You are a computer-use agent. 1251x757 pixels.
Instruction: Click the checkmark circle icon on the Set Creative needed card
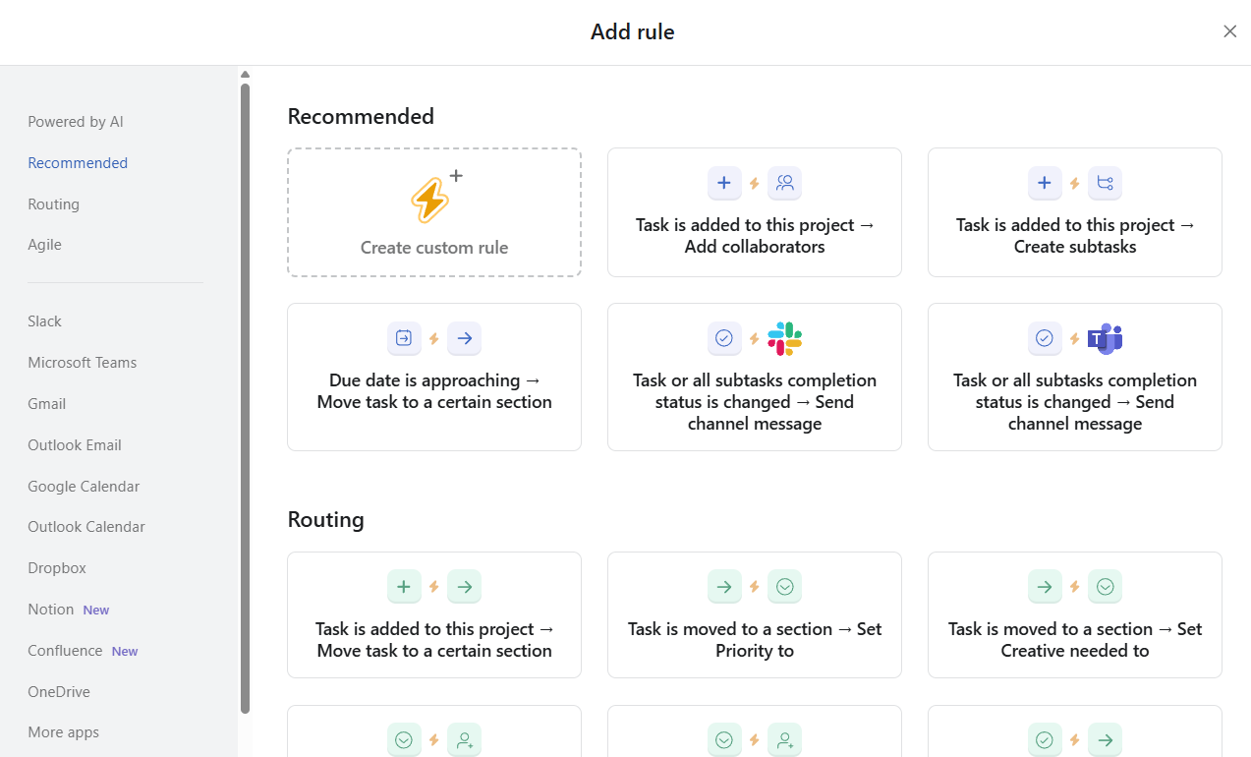pyautogui.click(x=1105, y=586)
